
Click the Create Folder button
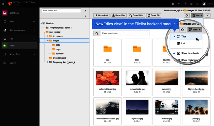click(x=136, y=16)
